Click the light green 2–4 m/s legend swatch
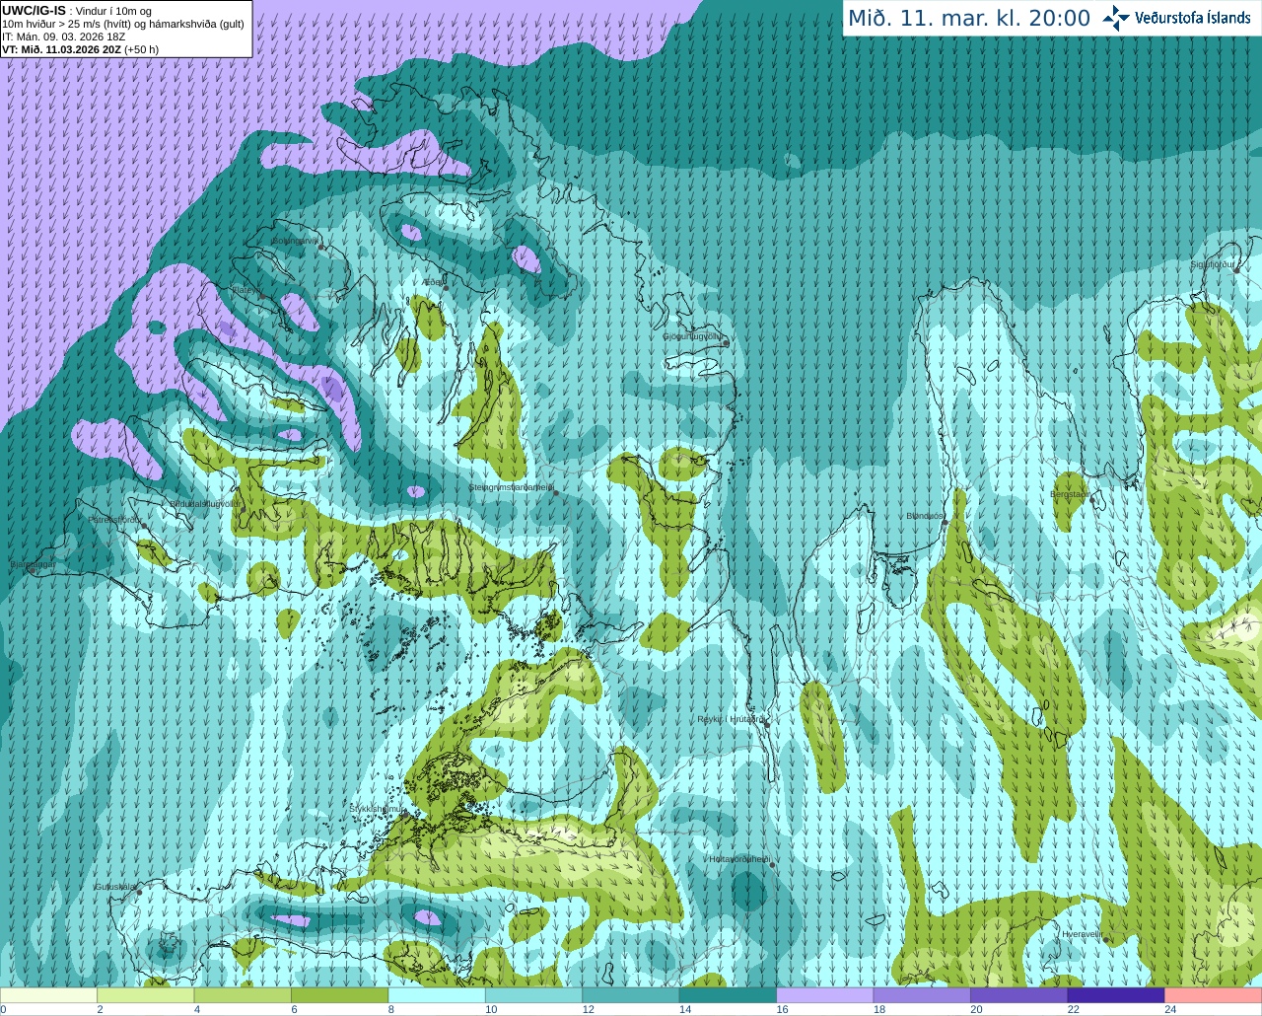The height and width of the screenshot is (1016, 1262). pos(145,995)
